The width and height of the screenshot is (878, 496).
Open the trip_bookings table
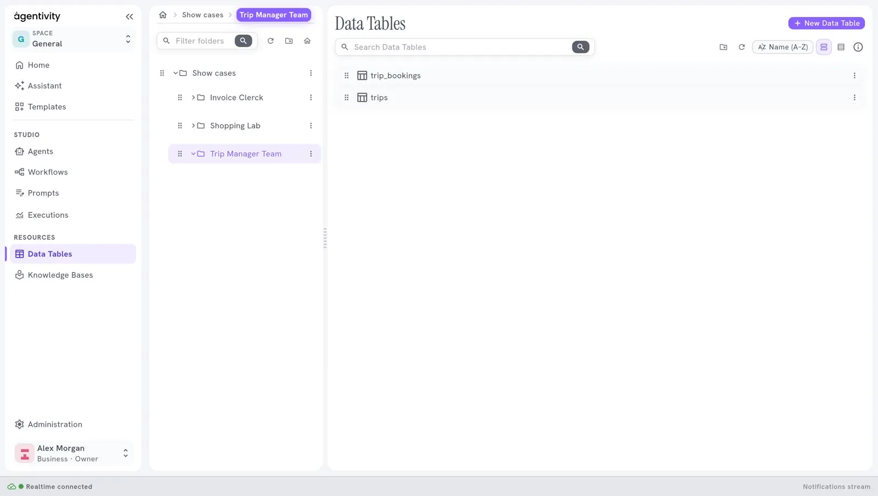(395, 76)
